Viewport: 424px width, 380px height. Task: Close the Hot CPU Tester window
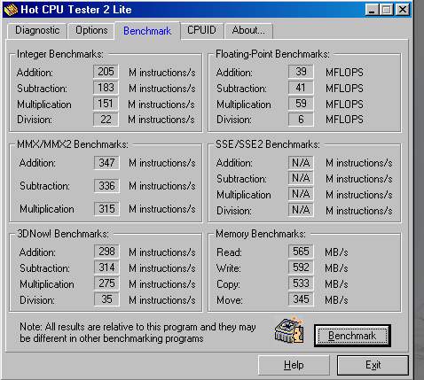[403, 10]
